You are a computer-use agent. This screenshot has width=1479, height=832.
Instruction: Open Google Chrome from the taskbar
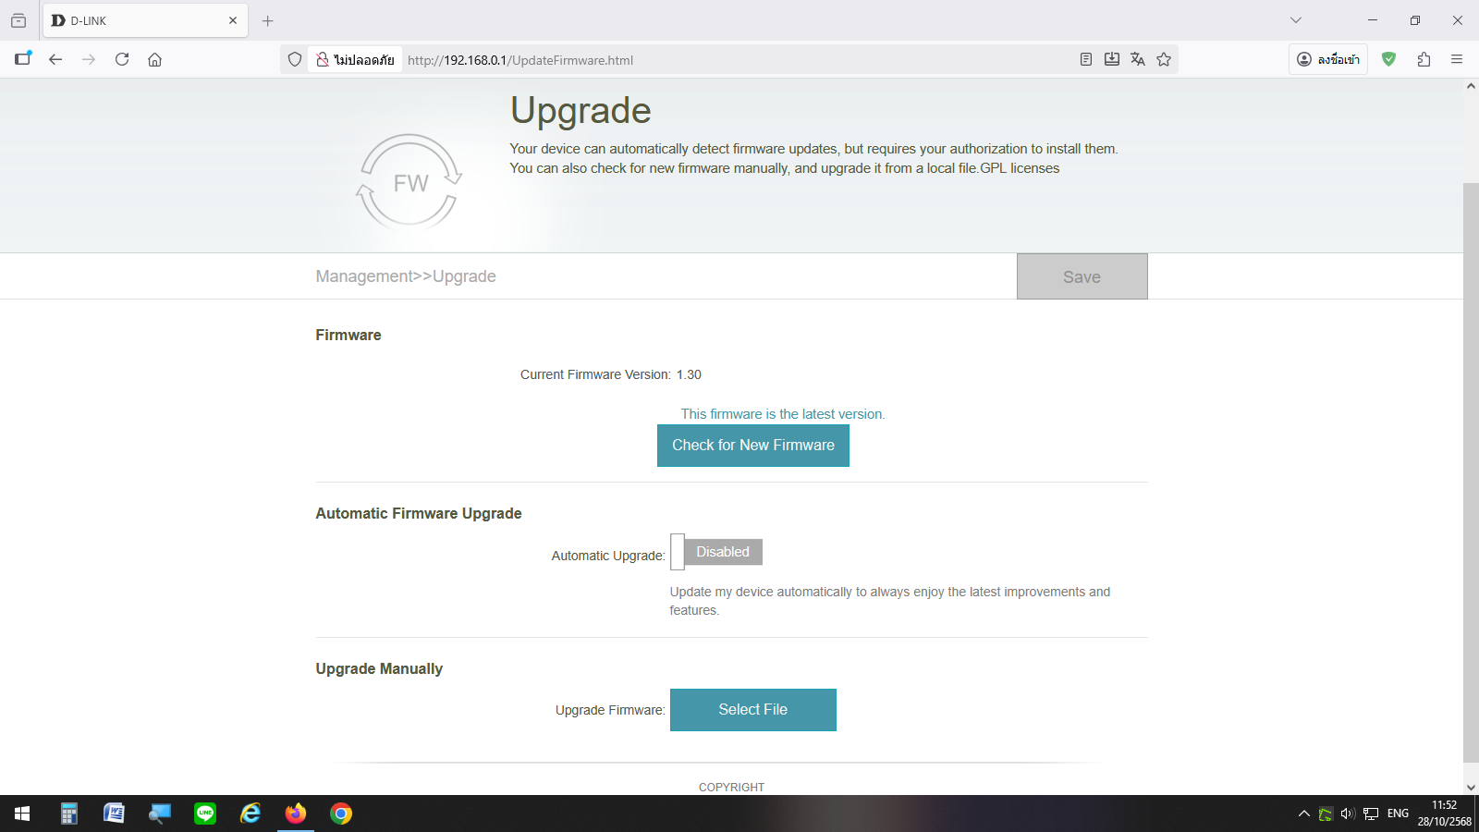(x=341, y=814)
